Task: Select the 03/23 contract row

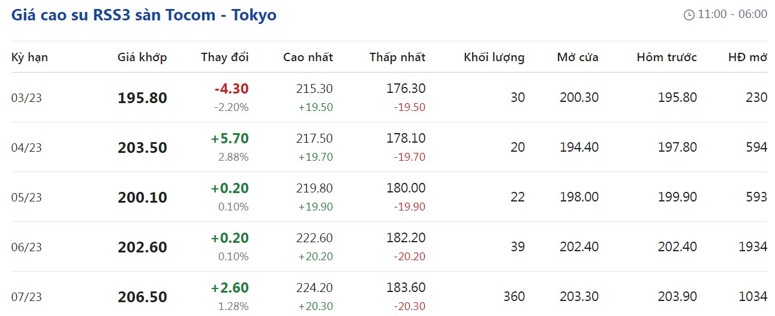Action: tap(26, 98)
